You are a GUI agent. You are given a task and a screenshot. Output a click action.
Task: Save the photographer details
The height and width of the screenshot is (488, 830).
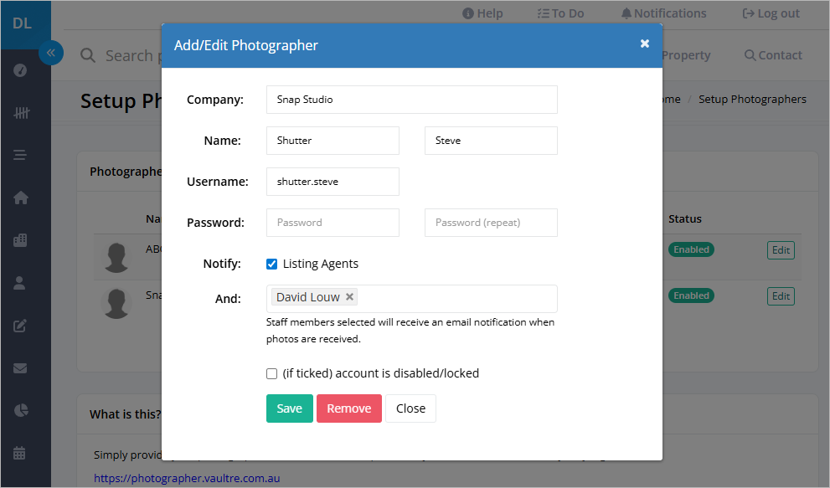289,408
